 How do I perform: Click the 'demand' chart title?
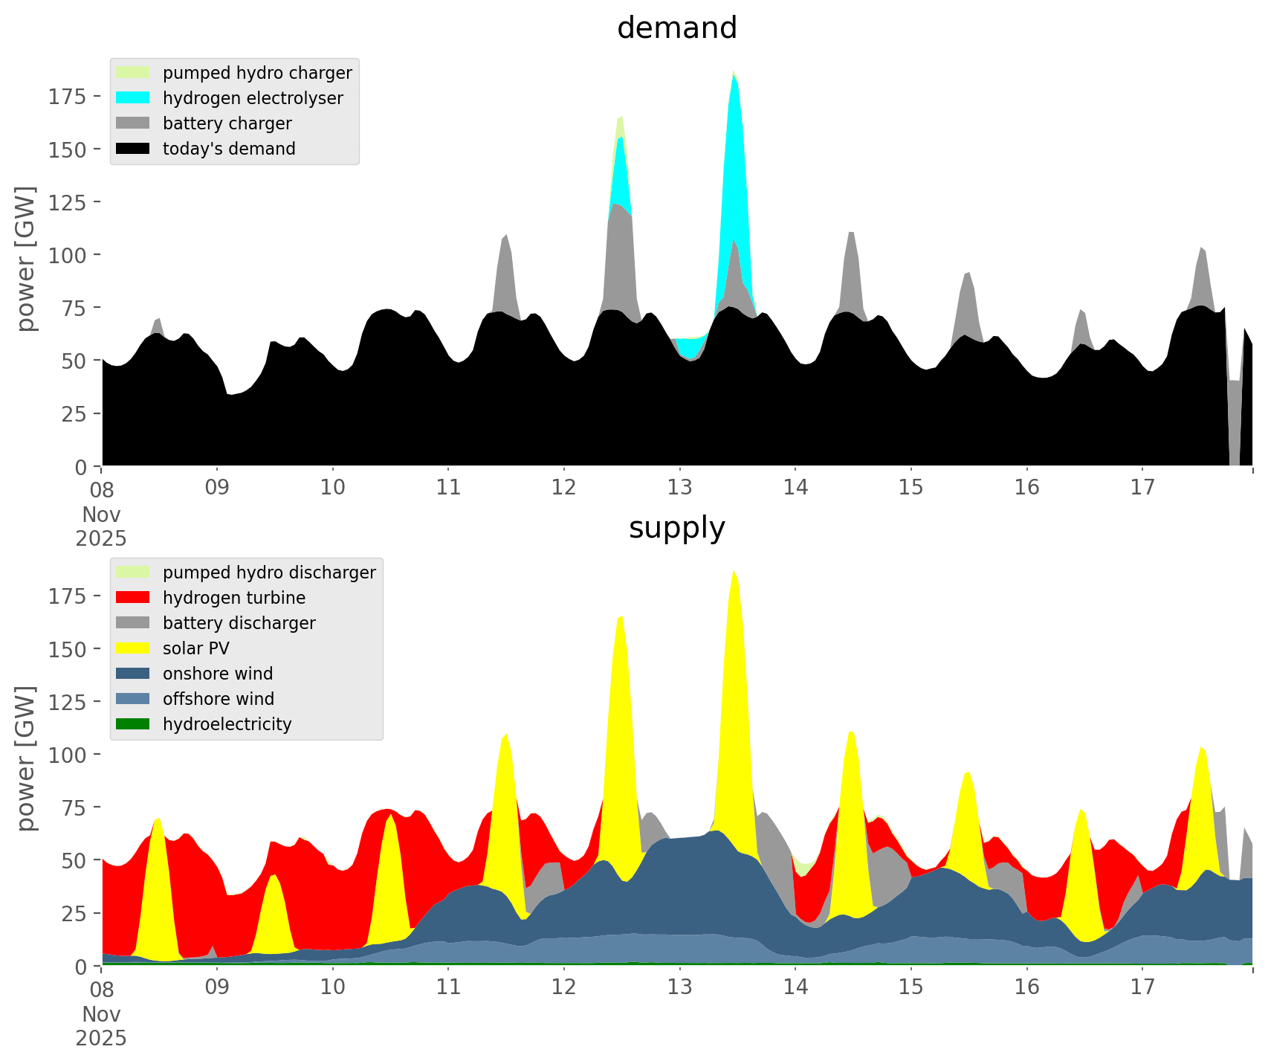676,28
